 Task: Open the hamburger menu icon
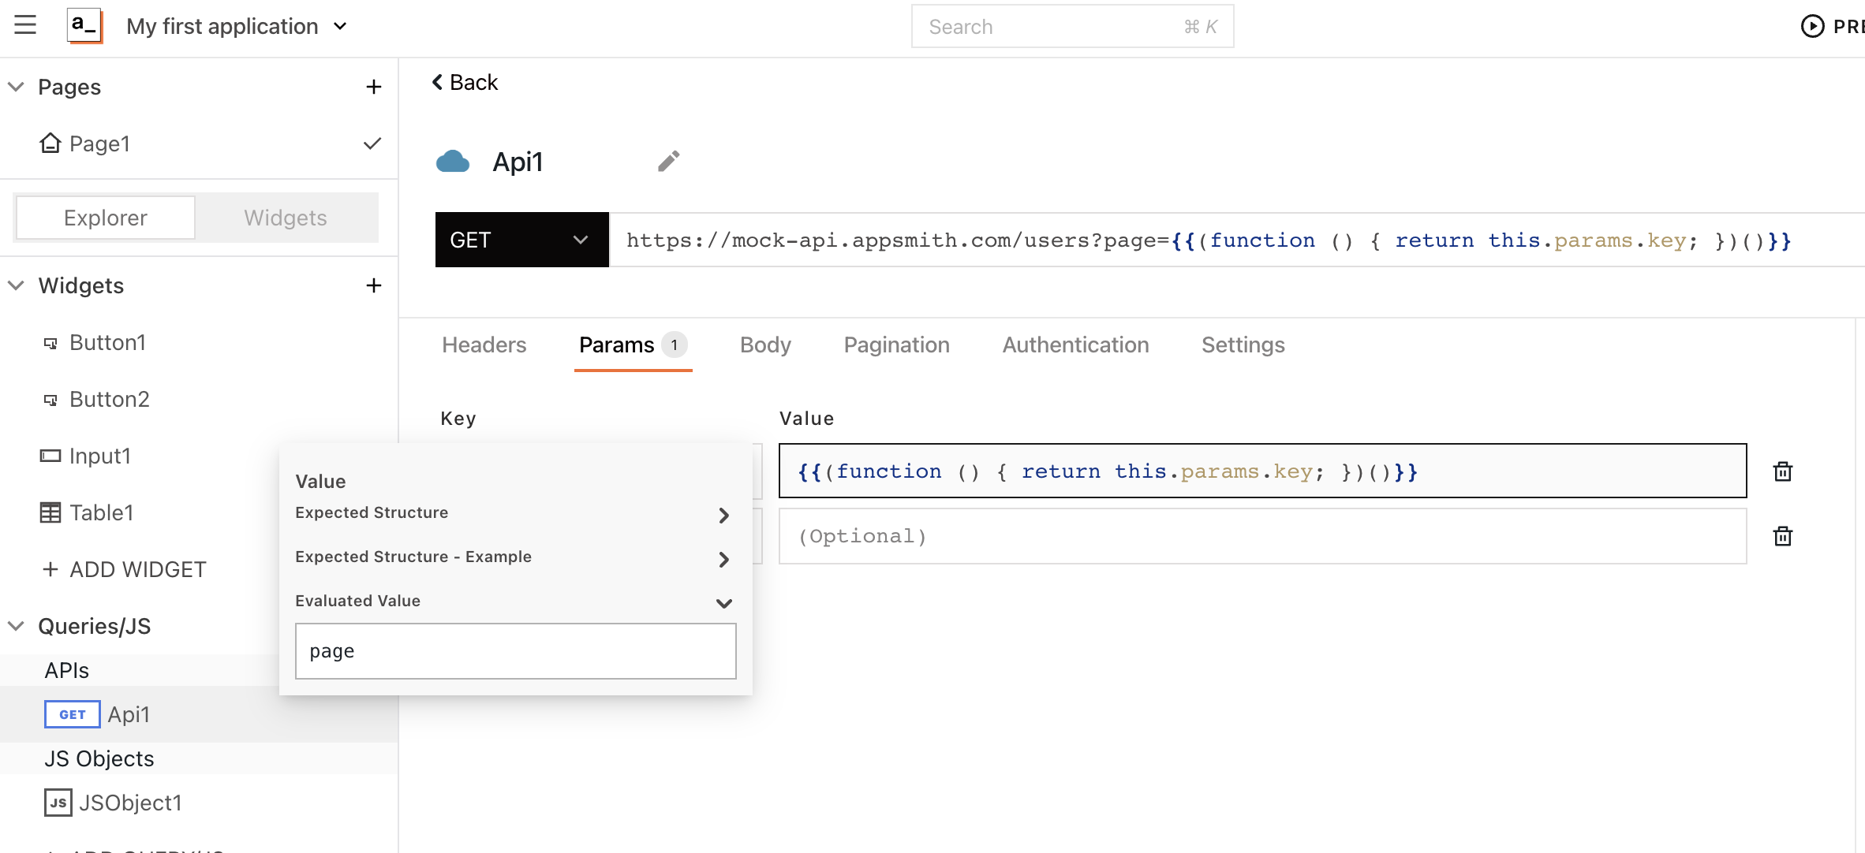pyautogui.click(x=25, y=25)
